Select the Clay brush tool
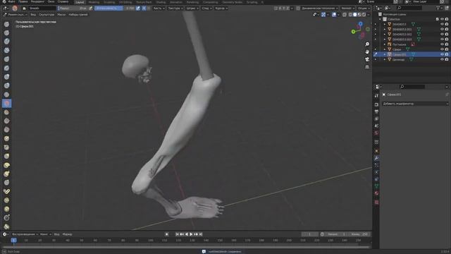 (6, 42)
